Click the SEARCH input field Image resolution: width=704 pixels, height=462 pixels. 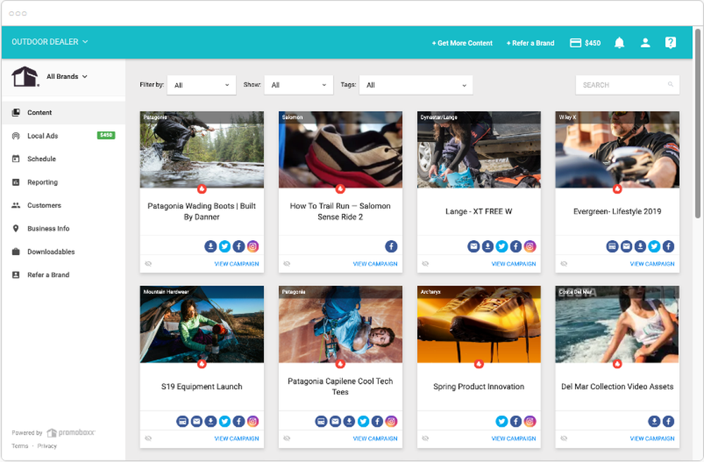[x=627, y=85]
